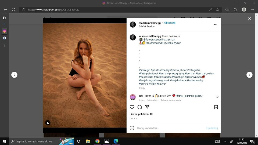Follow madeleine88megg via Obserwuj

click(x=170, y=23)
